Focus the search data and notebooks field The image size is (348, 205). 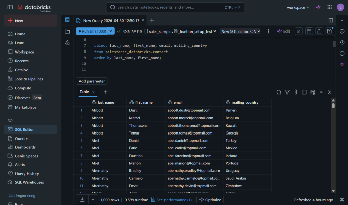175,7
